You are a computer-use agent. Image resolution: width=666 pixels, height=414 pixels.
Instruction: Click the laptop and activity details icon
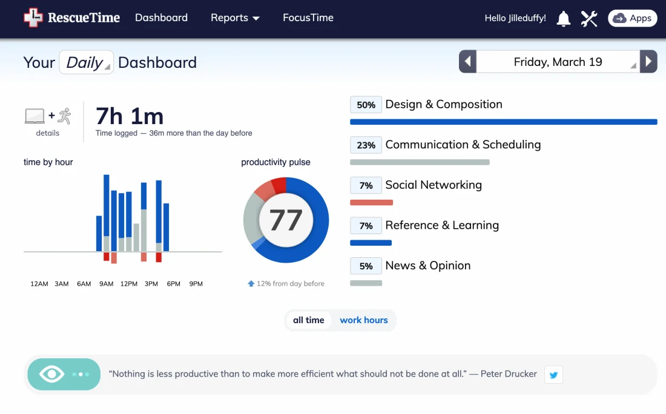pyautogui.click(x=48, y=116)
